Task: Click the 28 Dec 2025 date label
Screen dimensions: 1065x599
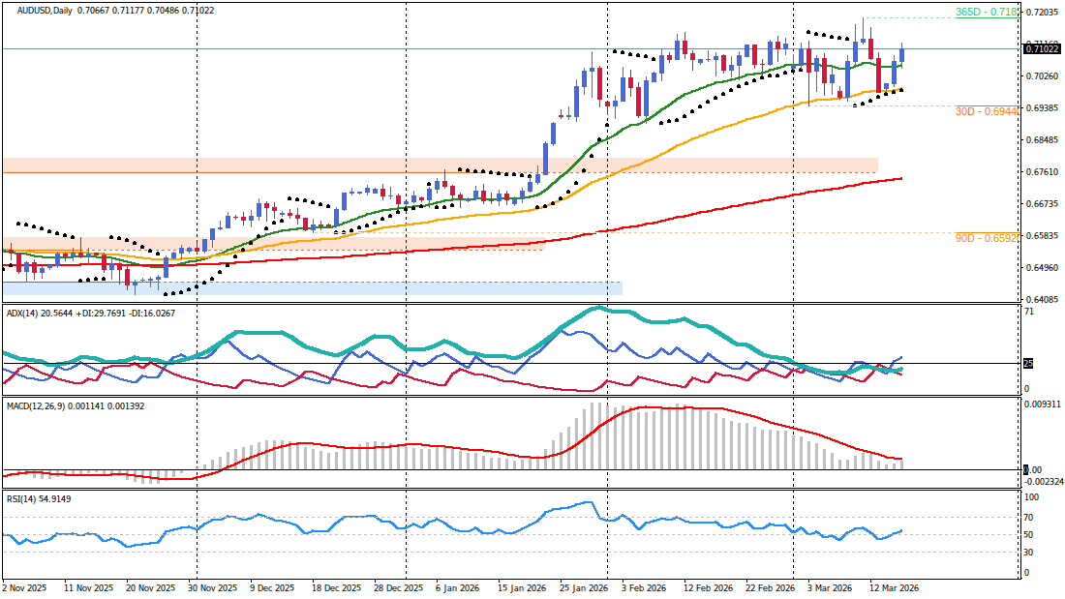Action: tap(399, 587)
